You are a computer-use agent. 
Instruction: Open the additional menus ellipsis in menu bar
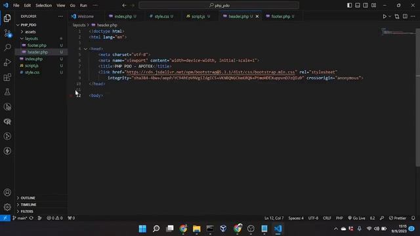(x=95, y=5)
